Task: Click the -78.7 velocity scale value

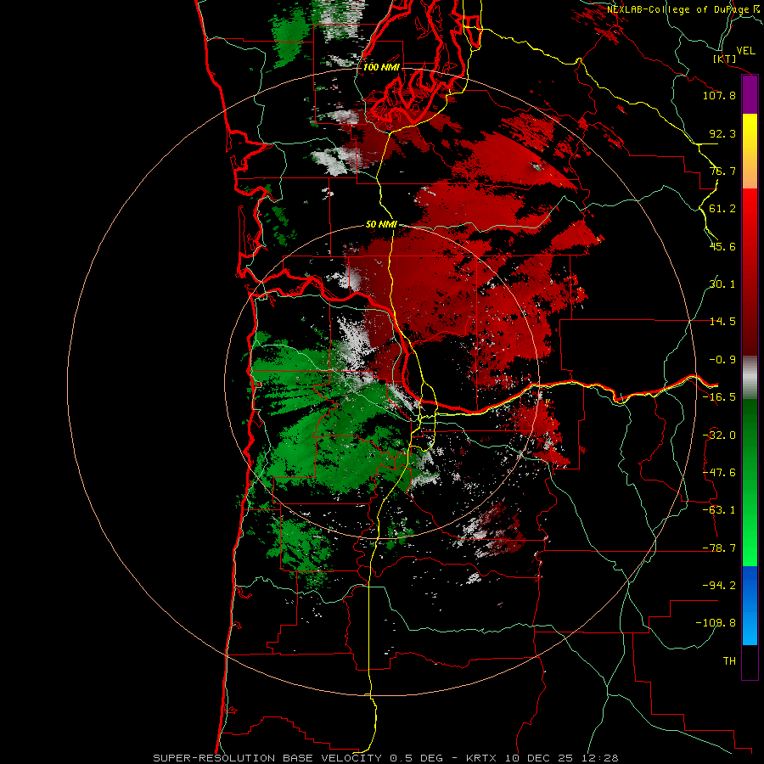Action: (x=719, y=548)
